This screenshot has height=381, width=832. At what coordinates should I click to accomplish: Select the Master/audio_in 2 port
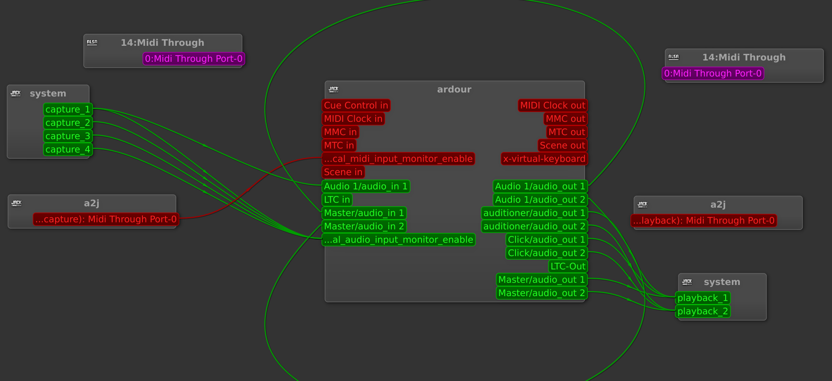pyautogui.click(x=364, y=226)
